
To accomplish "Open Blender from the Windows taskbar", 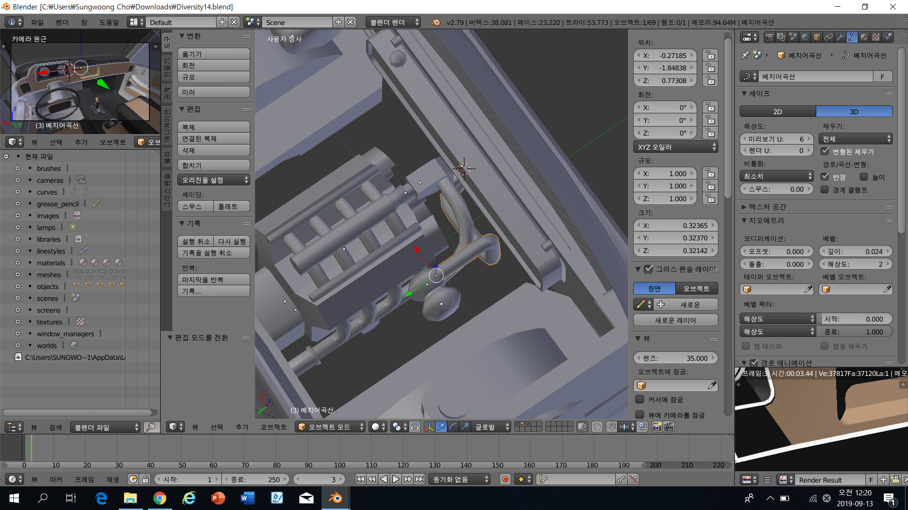I will point(335,498).
